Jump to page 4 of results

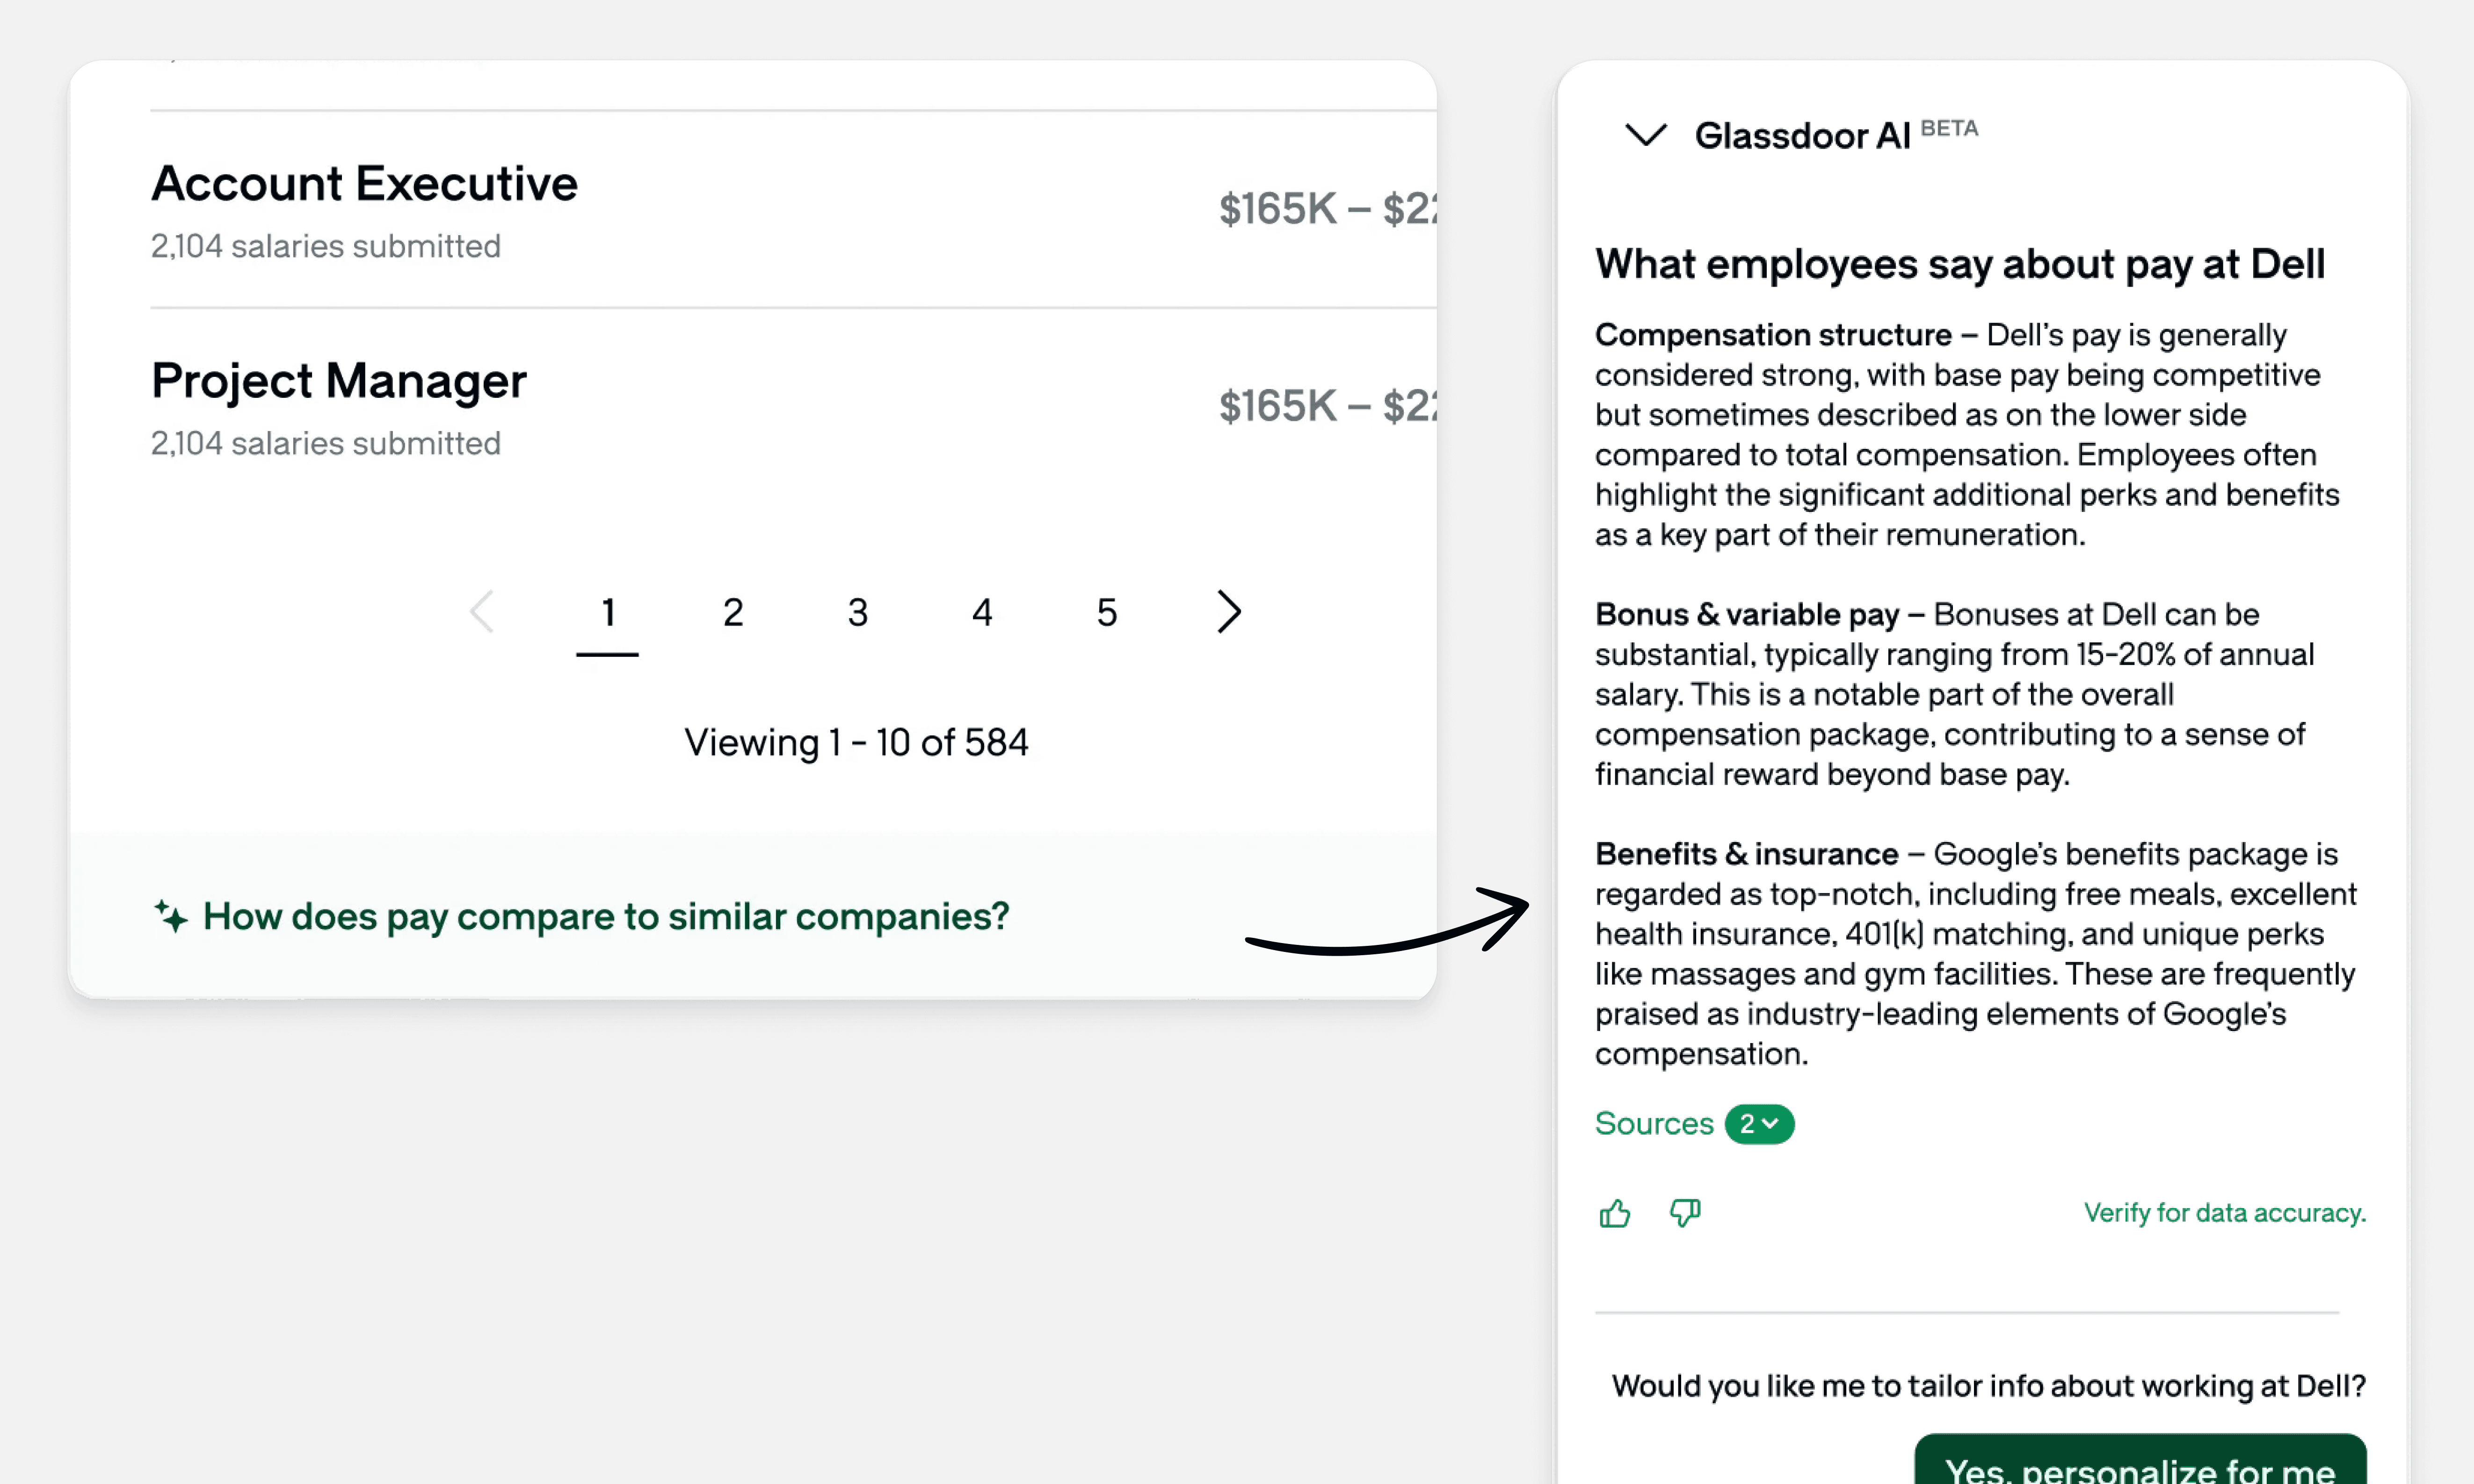click(x=981, y=612)
